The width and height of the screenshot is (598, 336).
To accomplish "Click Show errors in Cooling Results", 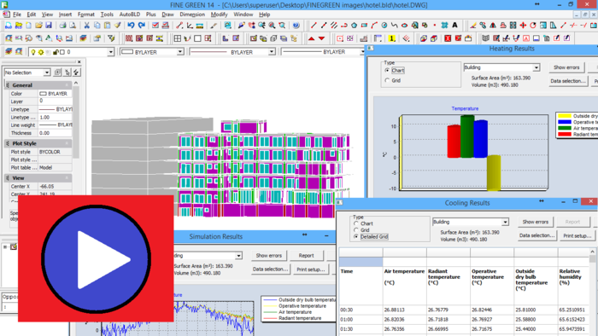I will (536, 222).
